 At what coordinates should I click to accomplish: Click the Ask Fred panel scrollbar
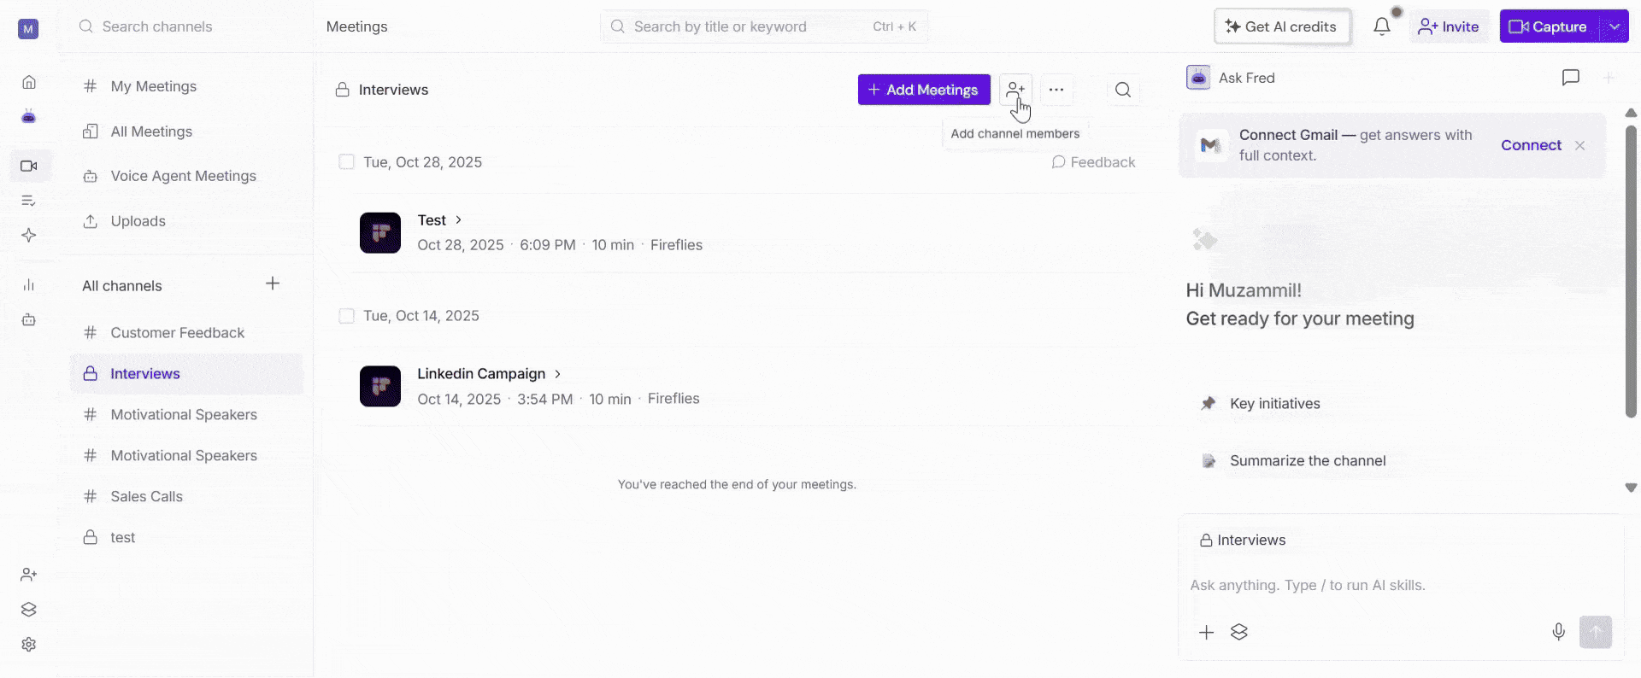coord(1631,272)
